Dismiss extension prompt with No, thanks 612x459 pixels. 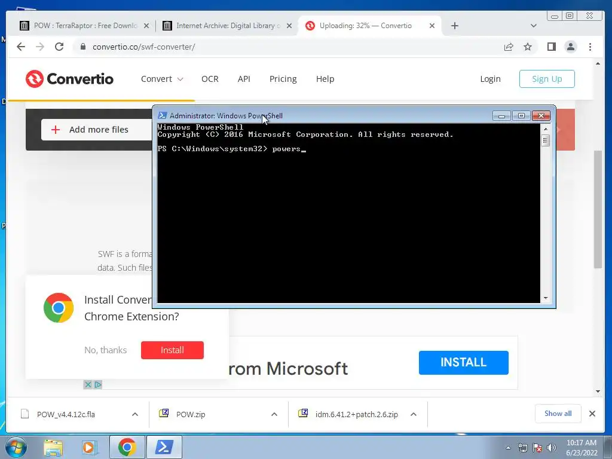tap(105, 350)
